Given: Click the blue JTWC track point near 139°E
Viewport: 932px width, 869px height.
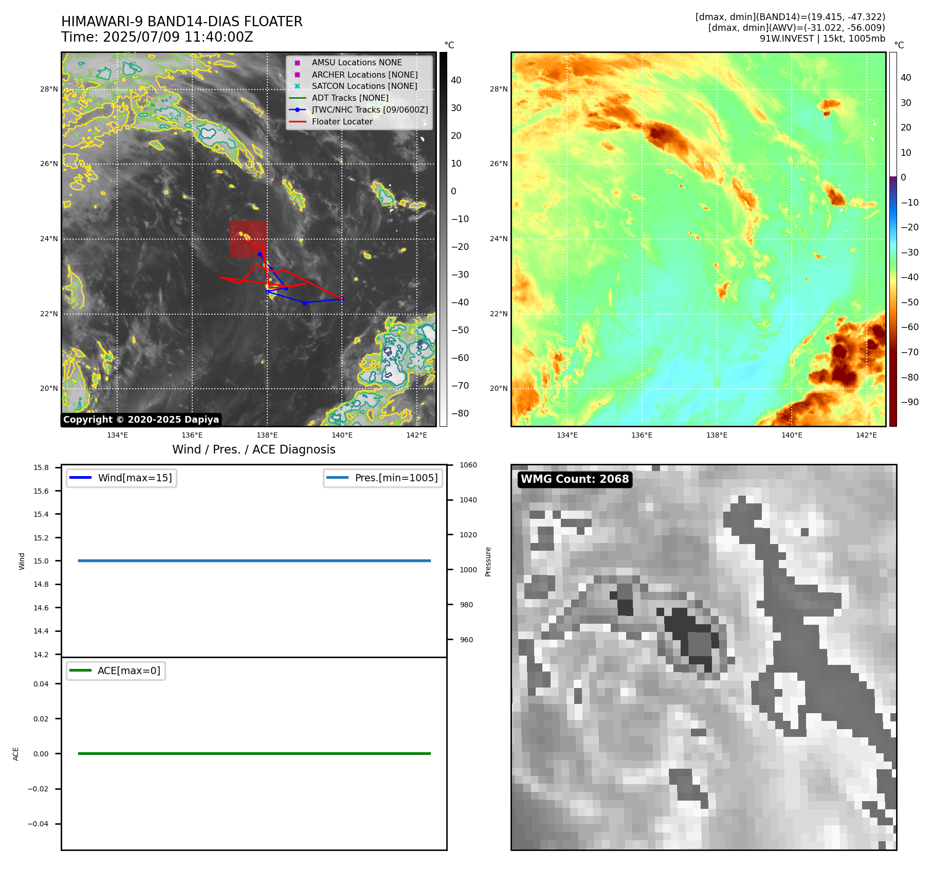Looking at the screenshot, I should point(304,303).
